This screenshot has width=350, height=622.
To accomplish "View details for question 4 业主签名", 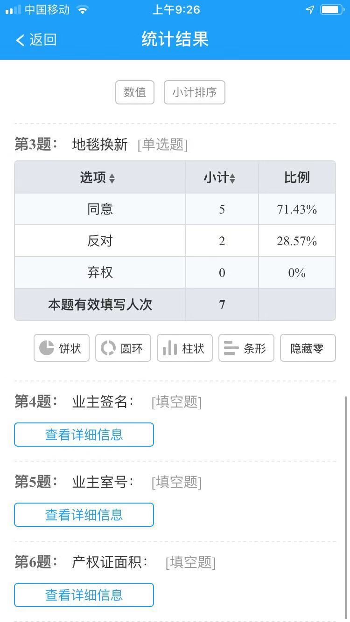I will click(84, 435).
